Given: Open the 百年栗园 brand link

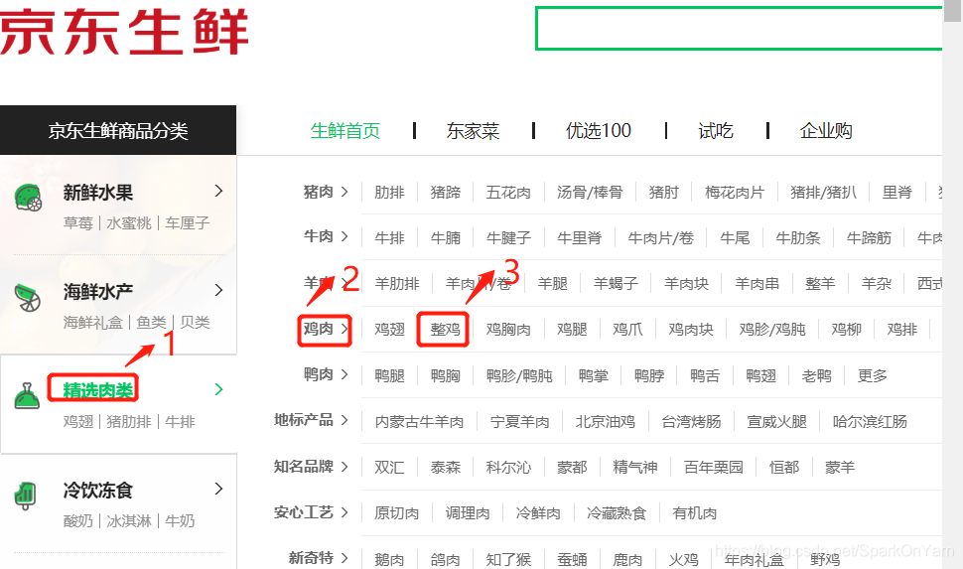Looking at the screenshot, I should [713, 467].
